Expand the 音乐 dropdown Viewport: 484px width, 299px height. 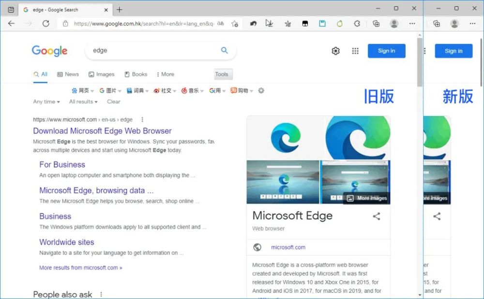pos(193,90)
